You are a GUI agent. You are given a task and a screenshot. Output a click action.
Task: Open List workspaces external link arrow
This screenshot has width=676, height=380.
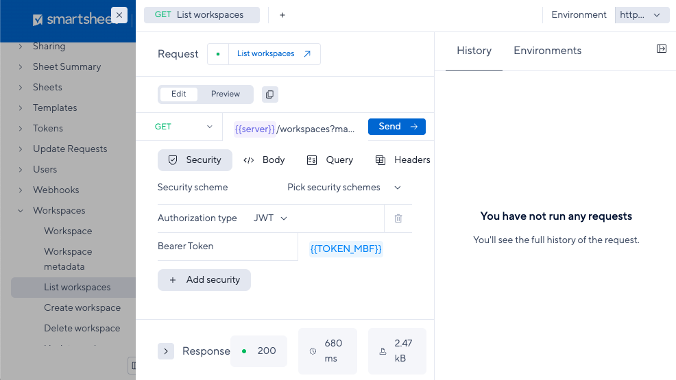[307, 54]
